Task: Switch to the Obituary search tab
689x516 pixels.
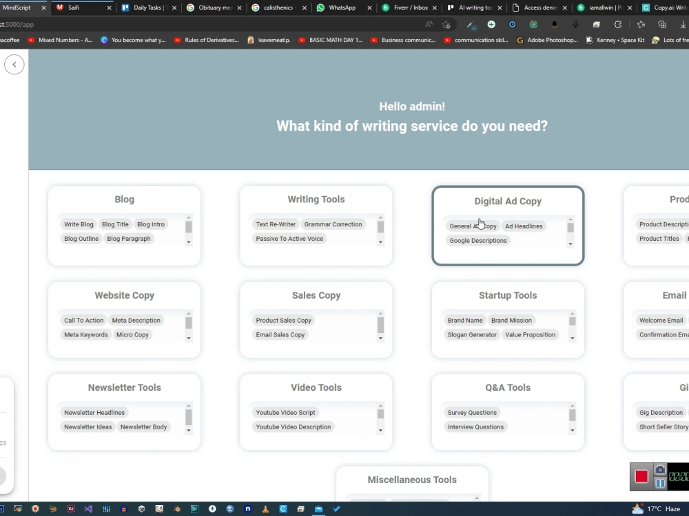Action: (x=215, y=8)
